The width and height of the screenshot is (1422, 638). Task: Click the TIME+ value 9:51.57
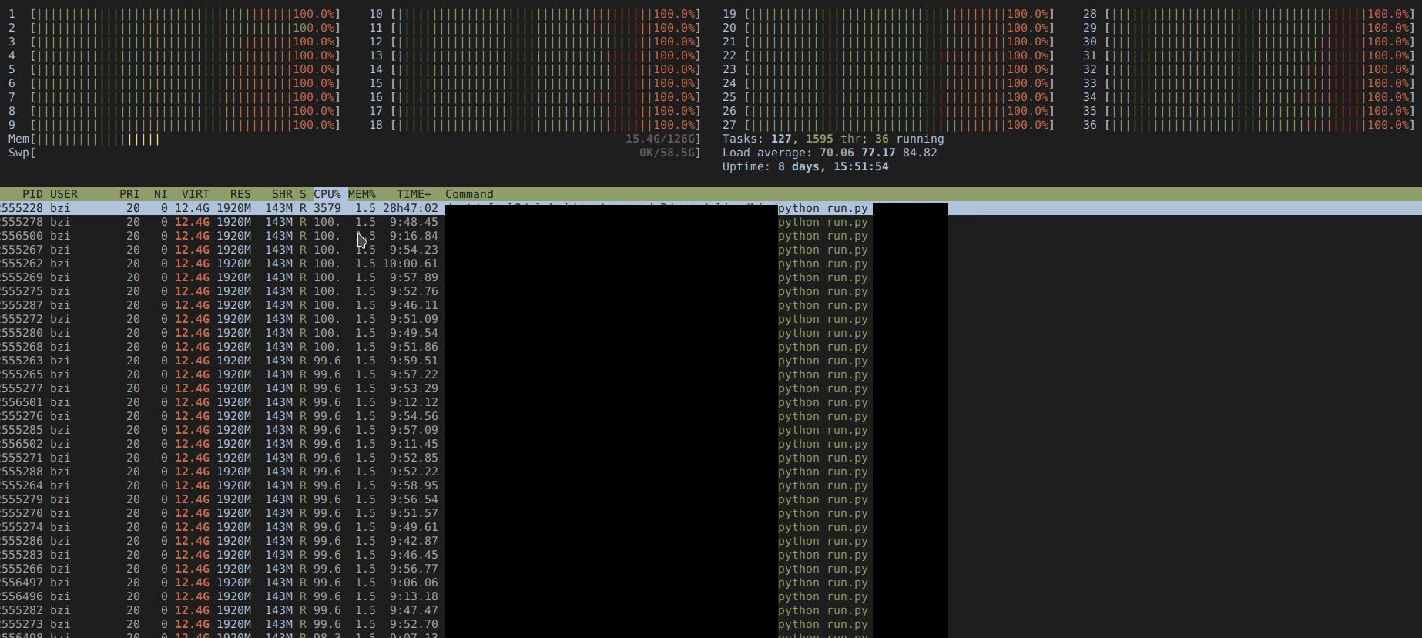point(414,513)
